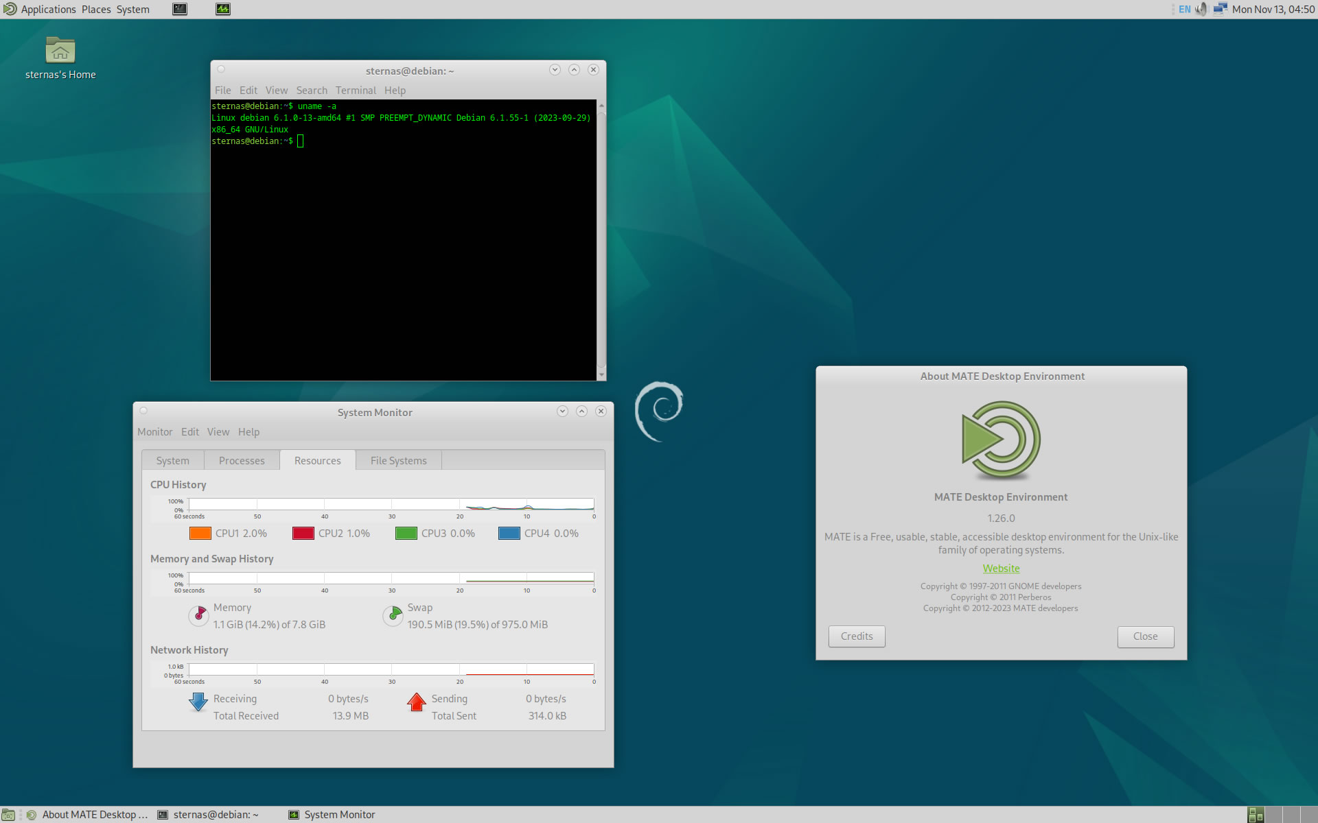The height and width of the screenshot is (823, 1318).
Task: Click the Total Sent value 314.0 kB
Action: click(547, 716)
